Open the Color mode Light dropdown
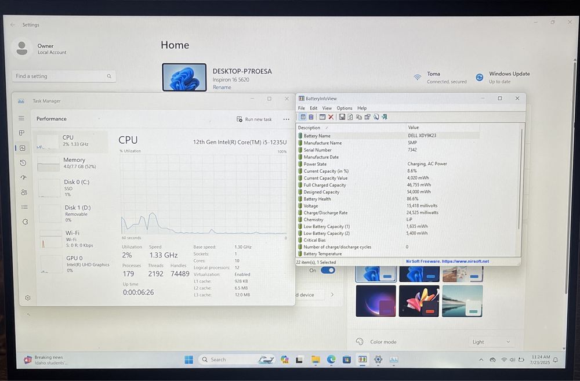 [x=491, y=342]
